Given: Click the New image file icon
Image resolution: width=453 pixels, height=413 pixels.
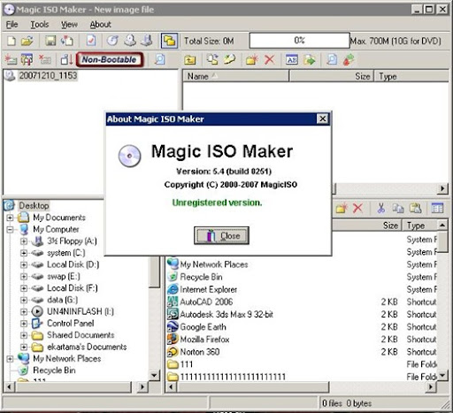Looking at the screenshot, I should tap(12, 41).
